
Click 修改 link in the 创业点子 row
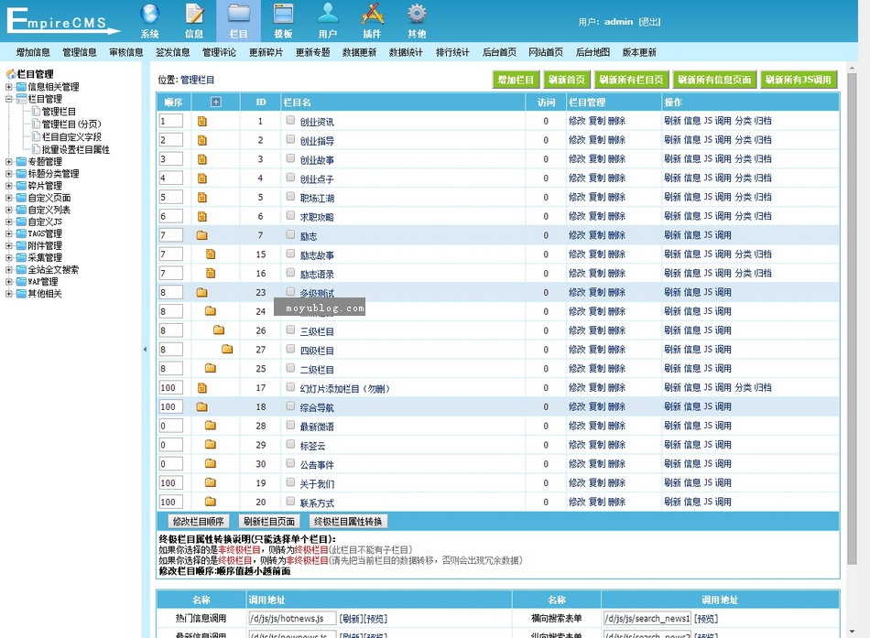577,178
